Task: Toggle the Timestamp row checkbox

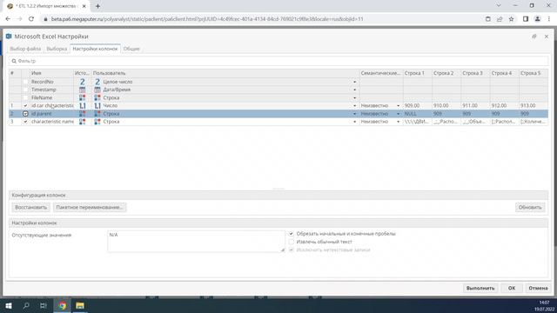Action: (25, 90)
